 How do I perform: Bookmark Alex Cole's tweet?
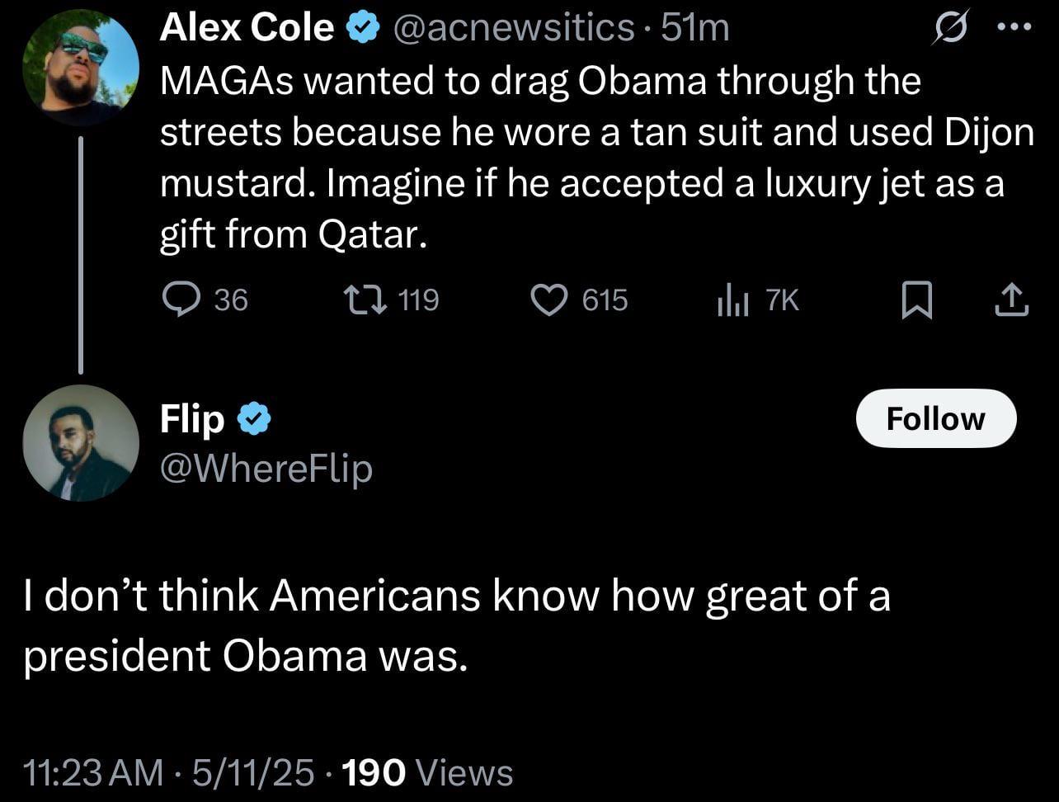[916, 300]
